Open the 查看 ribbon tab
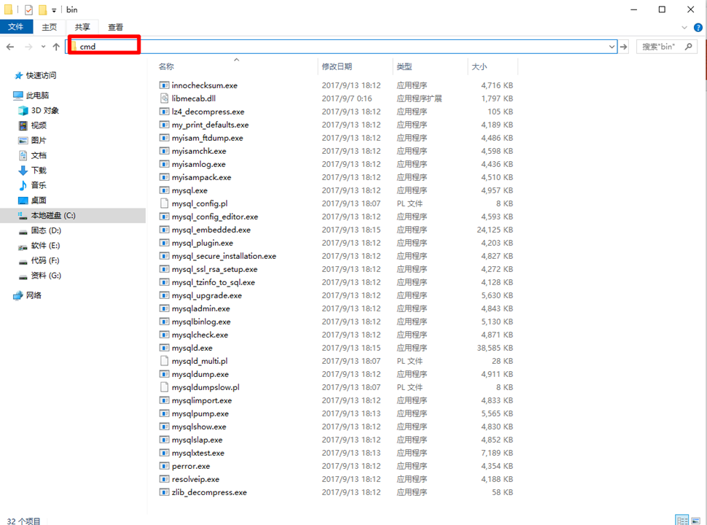The image size is (707, 525). [x=115, y=27]
